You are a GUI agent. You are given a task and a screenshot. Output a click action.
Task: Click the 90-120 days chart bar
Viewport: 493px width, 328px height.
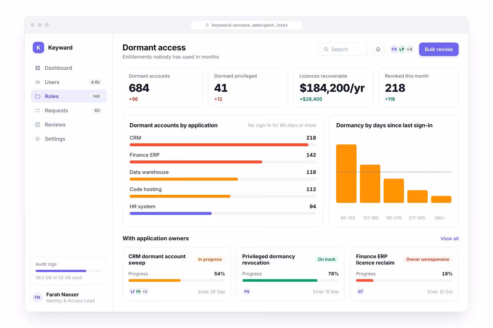click(x=346, y=173)
